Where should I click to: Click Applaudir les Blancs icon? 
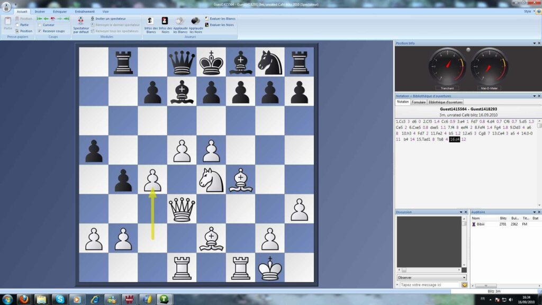click(180, 24)
